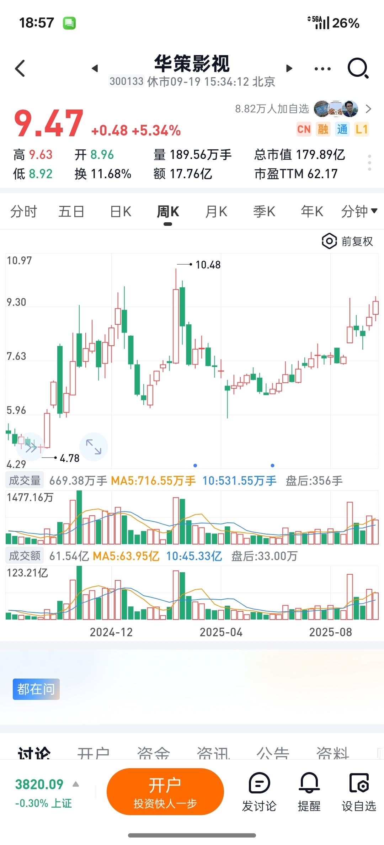The image size is (384, 845).
Task: Tap the MA5:63.95亿 turnover average label
Action: point(126,556)
